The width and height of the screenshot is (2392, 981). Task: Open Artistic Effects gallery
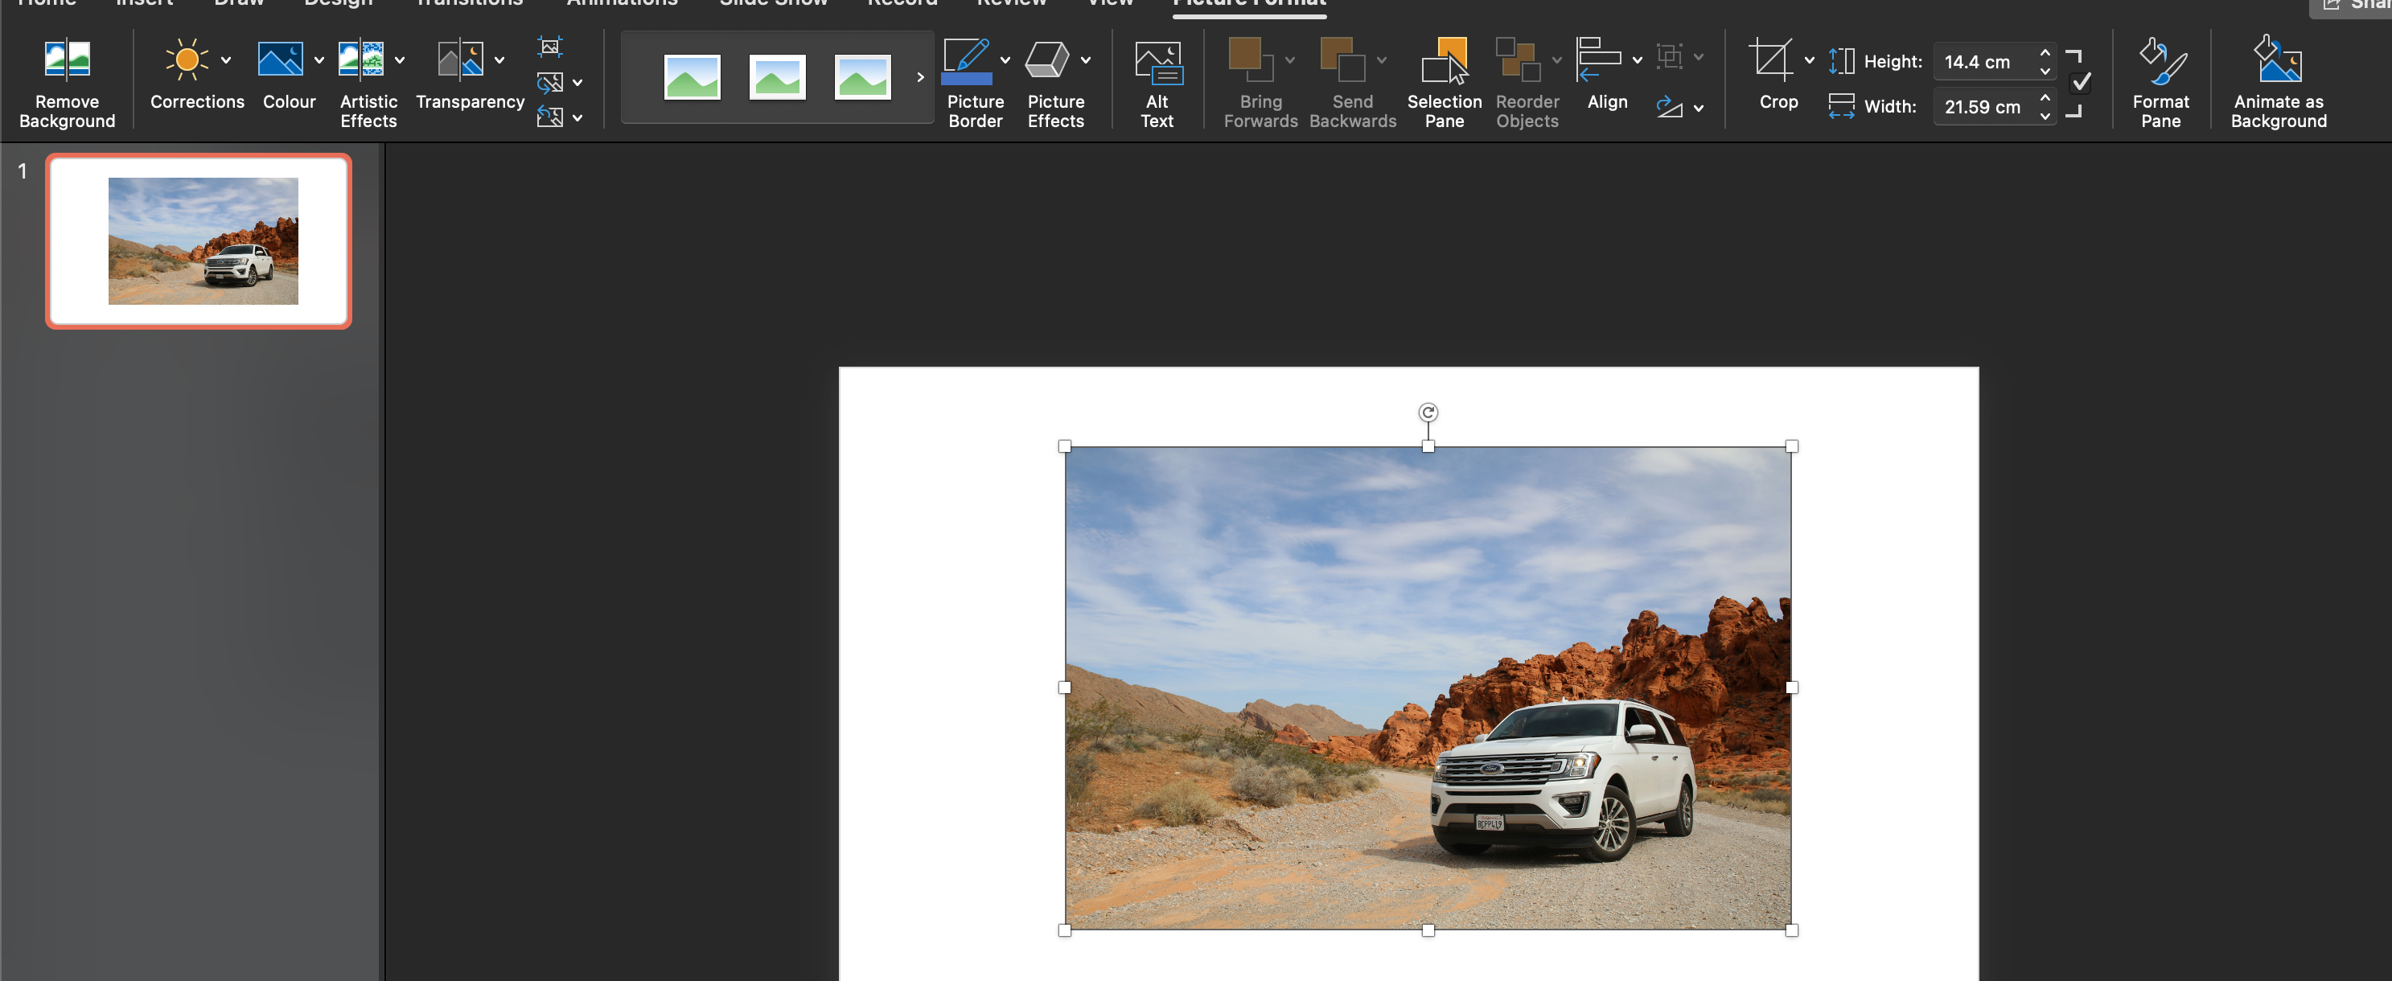(361, 61)
